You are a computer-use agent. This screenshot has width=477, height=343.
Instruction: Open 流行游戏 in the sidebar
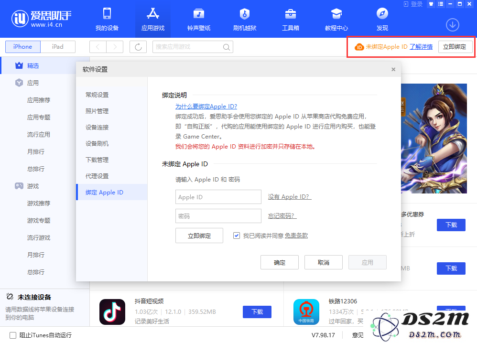click(39, 237)
